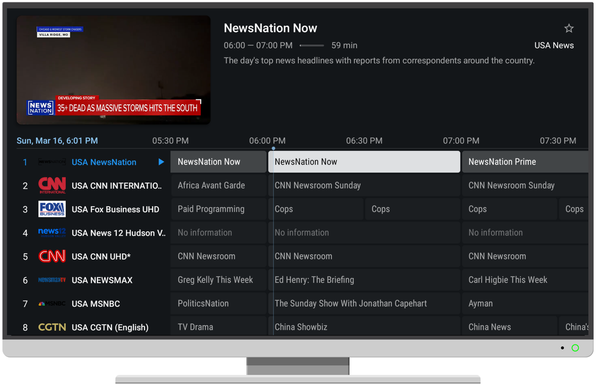Click the program progress bar next to 59 min
The image size is (596, 384).
click(312, 46)
